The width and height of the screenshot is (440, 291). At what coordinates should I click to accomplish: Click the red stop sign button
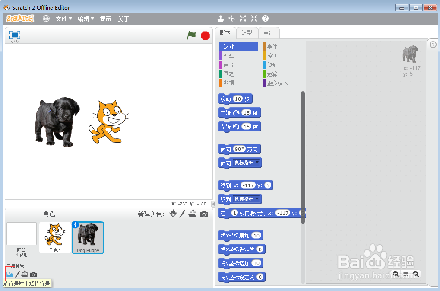tap(206, 36)
